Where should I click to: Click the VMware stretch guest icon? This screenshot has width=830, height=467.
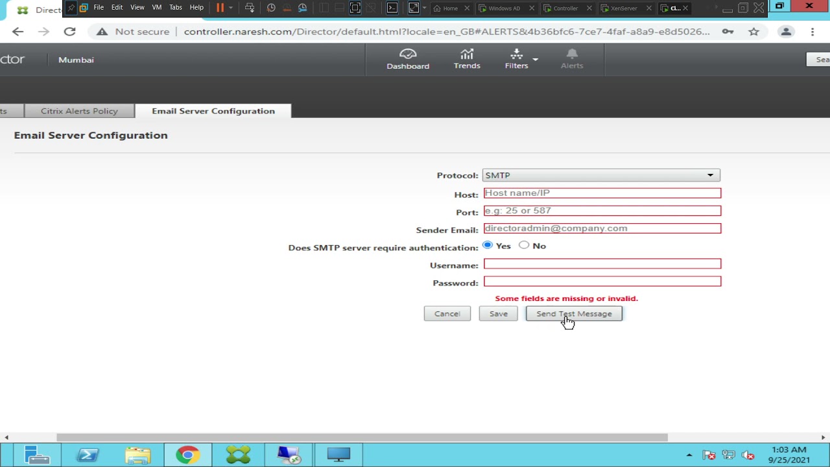point(414,8)
